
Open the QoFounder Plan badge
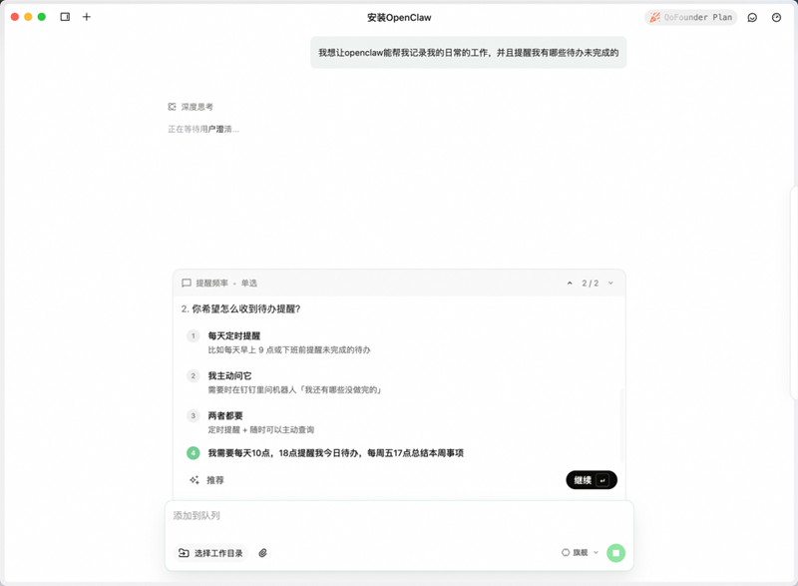coord(690,17)
